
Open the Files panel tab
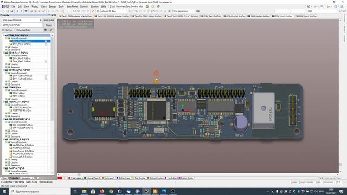4,178
